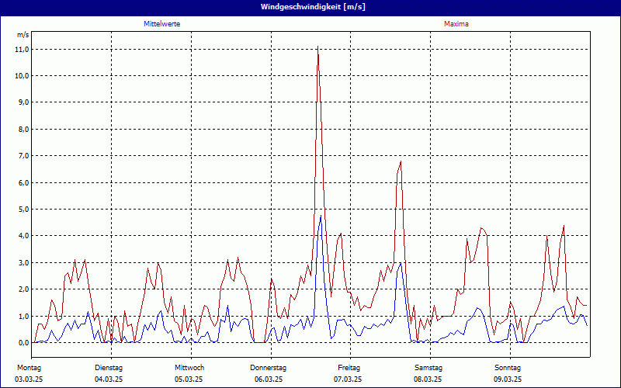
Task: Select the Samstag day label
Action: pyautogui.click(x=428, y=367)
